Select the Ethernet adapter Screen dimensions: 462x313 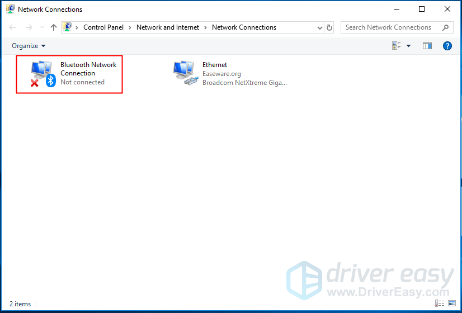[x=230, y=74]
